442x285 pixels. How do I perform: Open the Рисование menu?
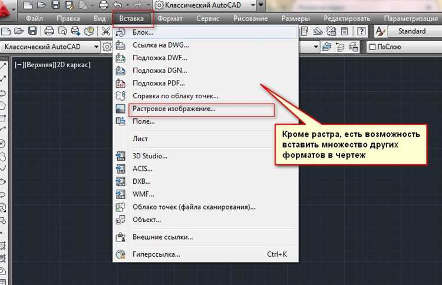250,19
